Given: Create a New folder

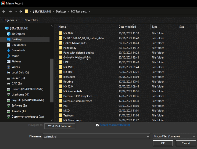Looking at the screenshot, I should click(31, 20).
